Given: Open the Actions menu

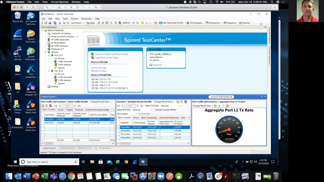Looking at the screenshot, I should (x=74, y=19).
